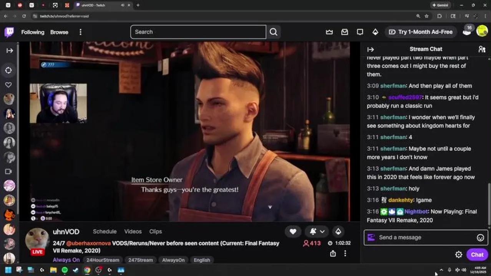Open the user avatar menu

(x=482, y=31)
